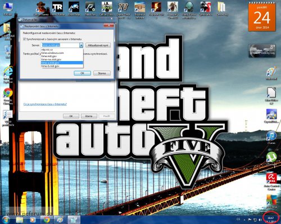Open the Tomb Raider desktop shortcut

tap(57, 8)
